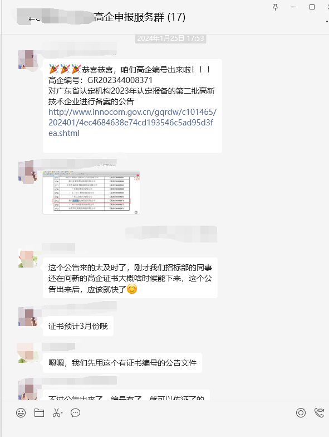View avatar of the table image sender
The image size is (329, 437).
28,171
